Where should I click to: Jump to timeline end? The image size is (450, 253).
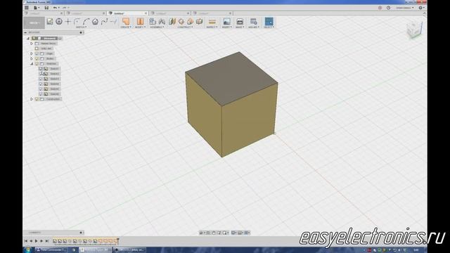47,241
